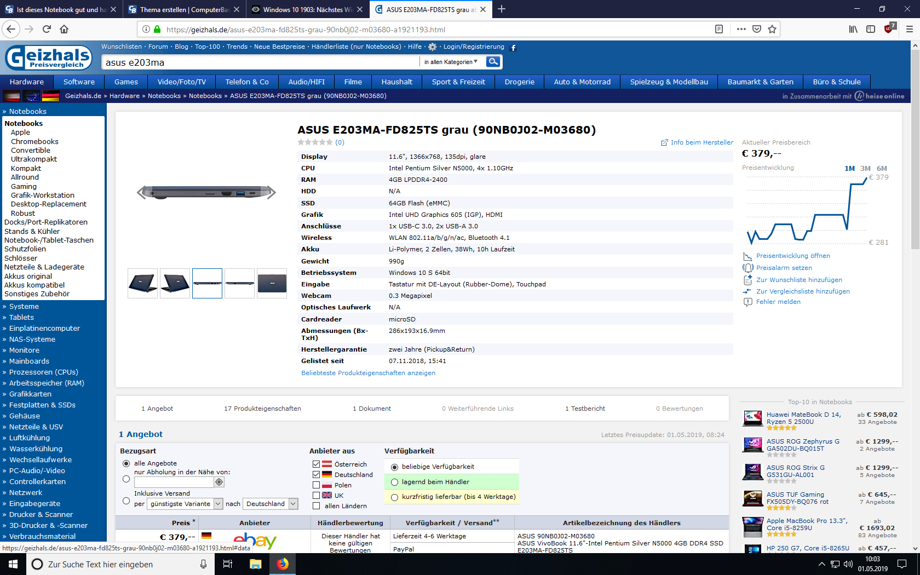Go back with the browser back arrow
This screenshot has height=575, width=920.
click(11, 29)
